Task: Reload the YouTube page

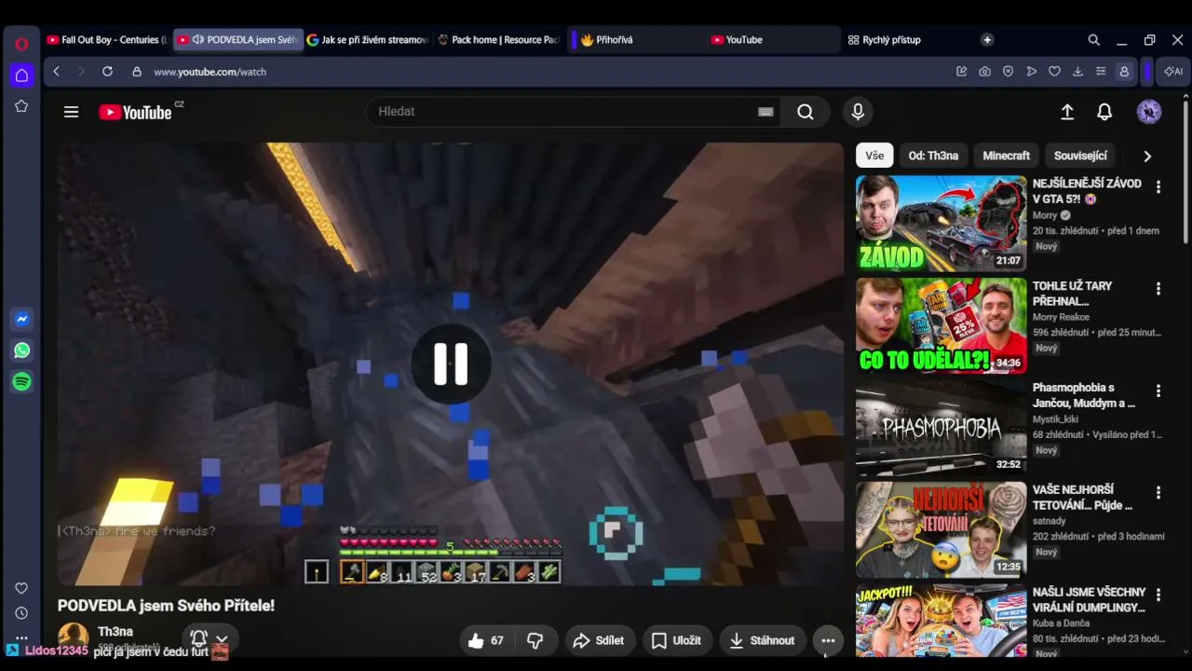Action: (107, 72)
